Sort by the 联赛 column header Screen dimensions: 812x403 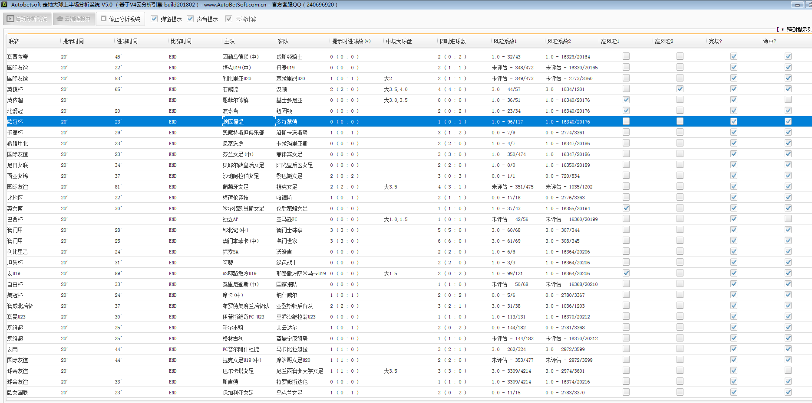tap(14, 41)
